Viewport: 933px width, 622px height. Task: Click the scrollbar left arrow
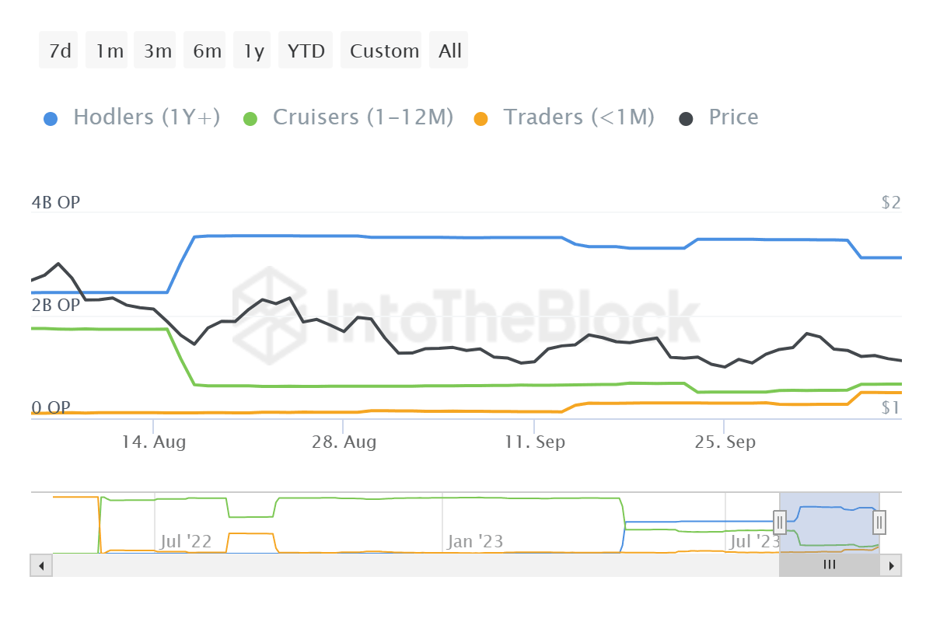(x=41, y=565)
